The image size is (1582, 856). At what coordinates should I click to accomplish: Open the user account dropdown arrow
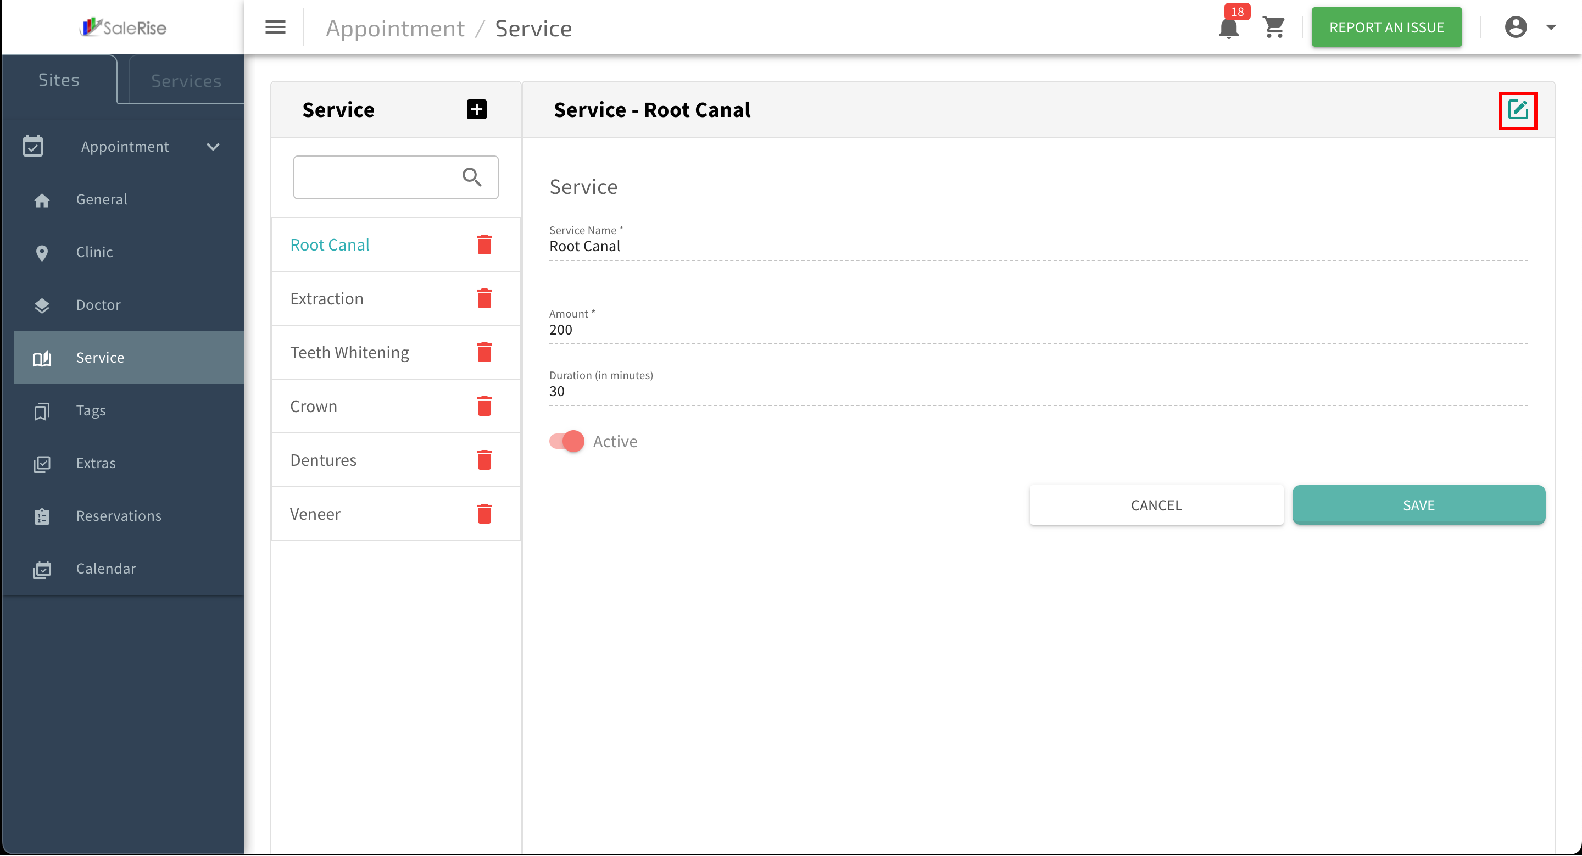tap(1551, 27)
